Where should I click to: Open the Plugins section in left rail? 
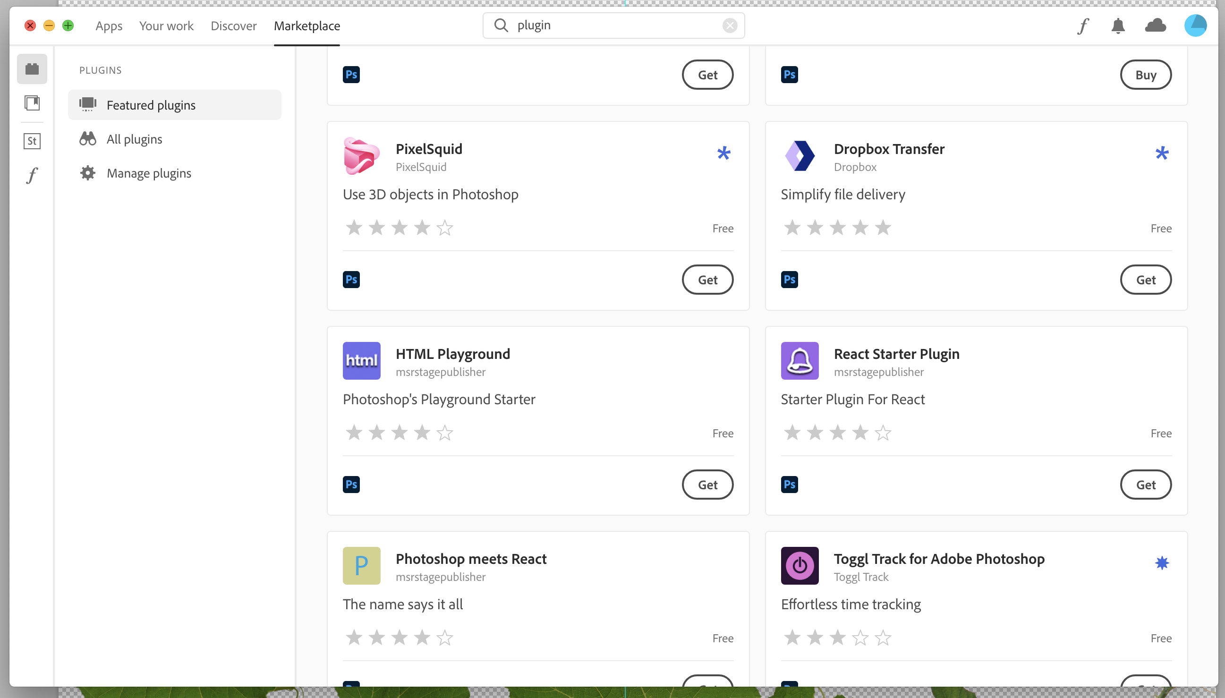point(32,69)
